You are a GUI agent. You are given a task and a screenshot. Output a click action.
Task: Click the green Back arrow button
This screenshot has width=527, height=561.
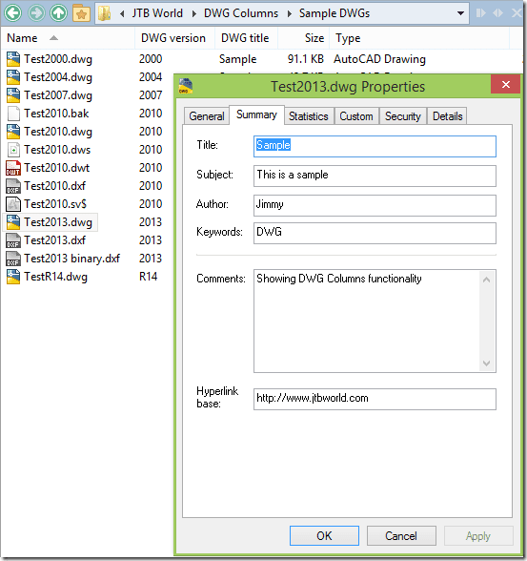point(12,13)
